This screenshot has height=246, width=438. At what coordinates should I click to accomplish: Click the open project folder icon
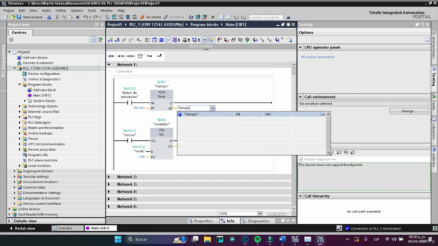pos(12,17)
